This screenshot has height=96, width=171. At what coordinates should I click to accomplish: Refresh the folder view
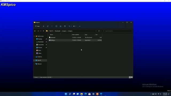click(99, 31)
